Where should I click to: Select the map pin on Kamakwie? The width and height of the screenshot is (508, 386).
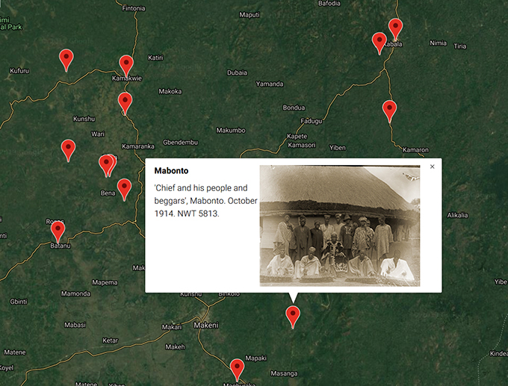coord(126,65)
